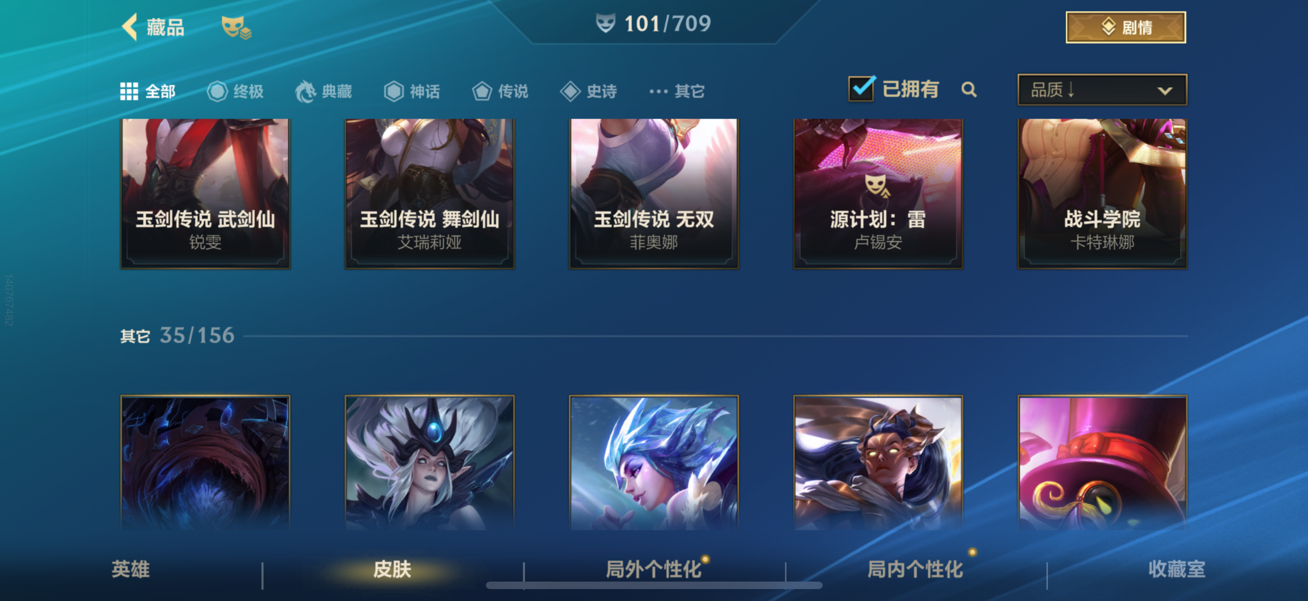Filter by 神话 hexagon icon
This screenshot has width=1308, height=601.
tap(394, 91)
